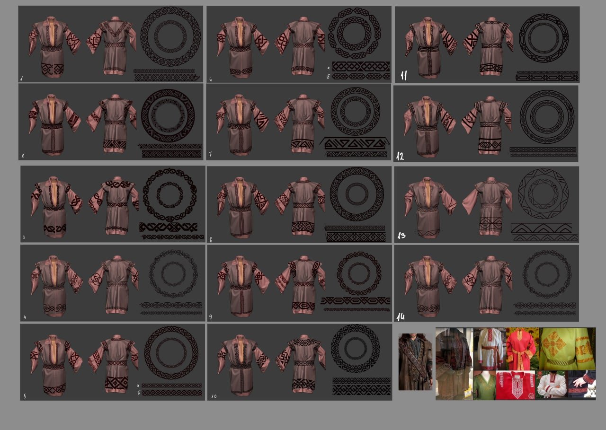Select the front-view tunic in variant 10

243,364
